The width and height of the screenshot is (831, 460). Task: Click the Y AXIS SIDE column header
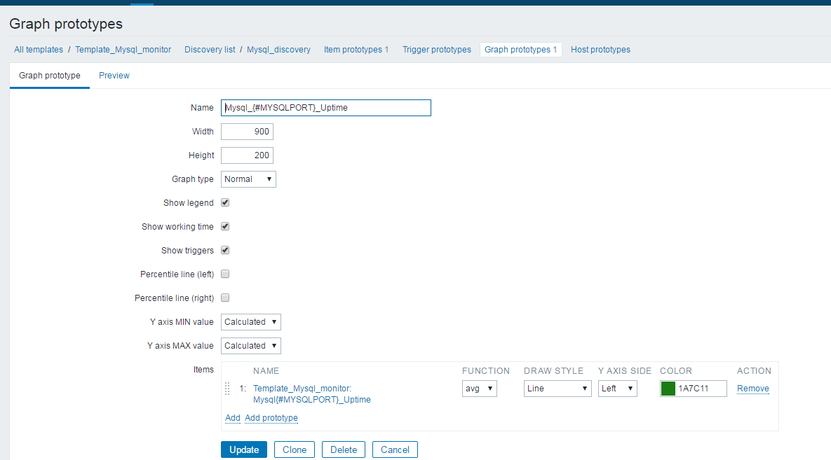624,371
